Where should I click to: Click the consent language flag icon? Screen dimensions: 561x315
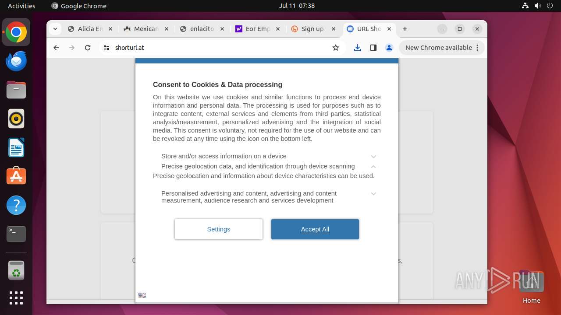click(x=142, y=295)
